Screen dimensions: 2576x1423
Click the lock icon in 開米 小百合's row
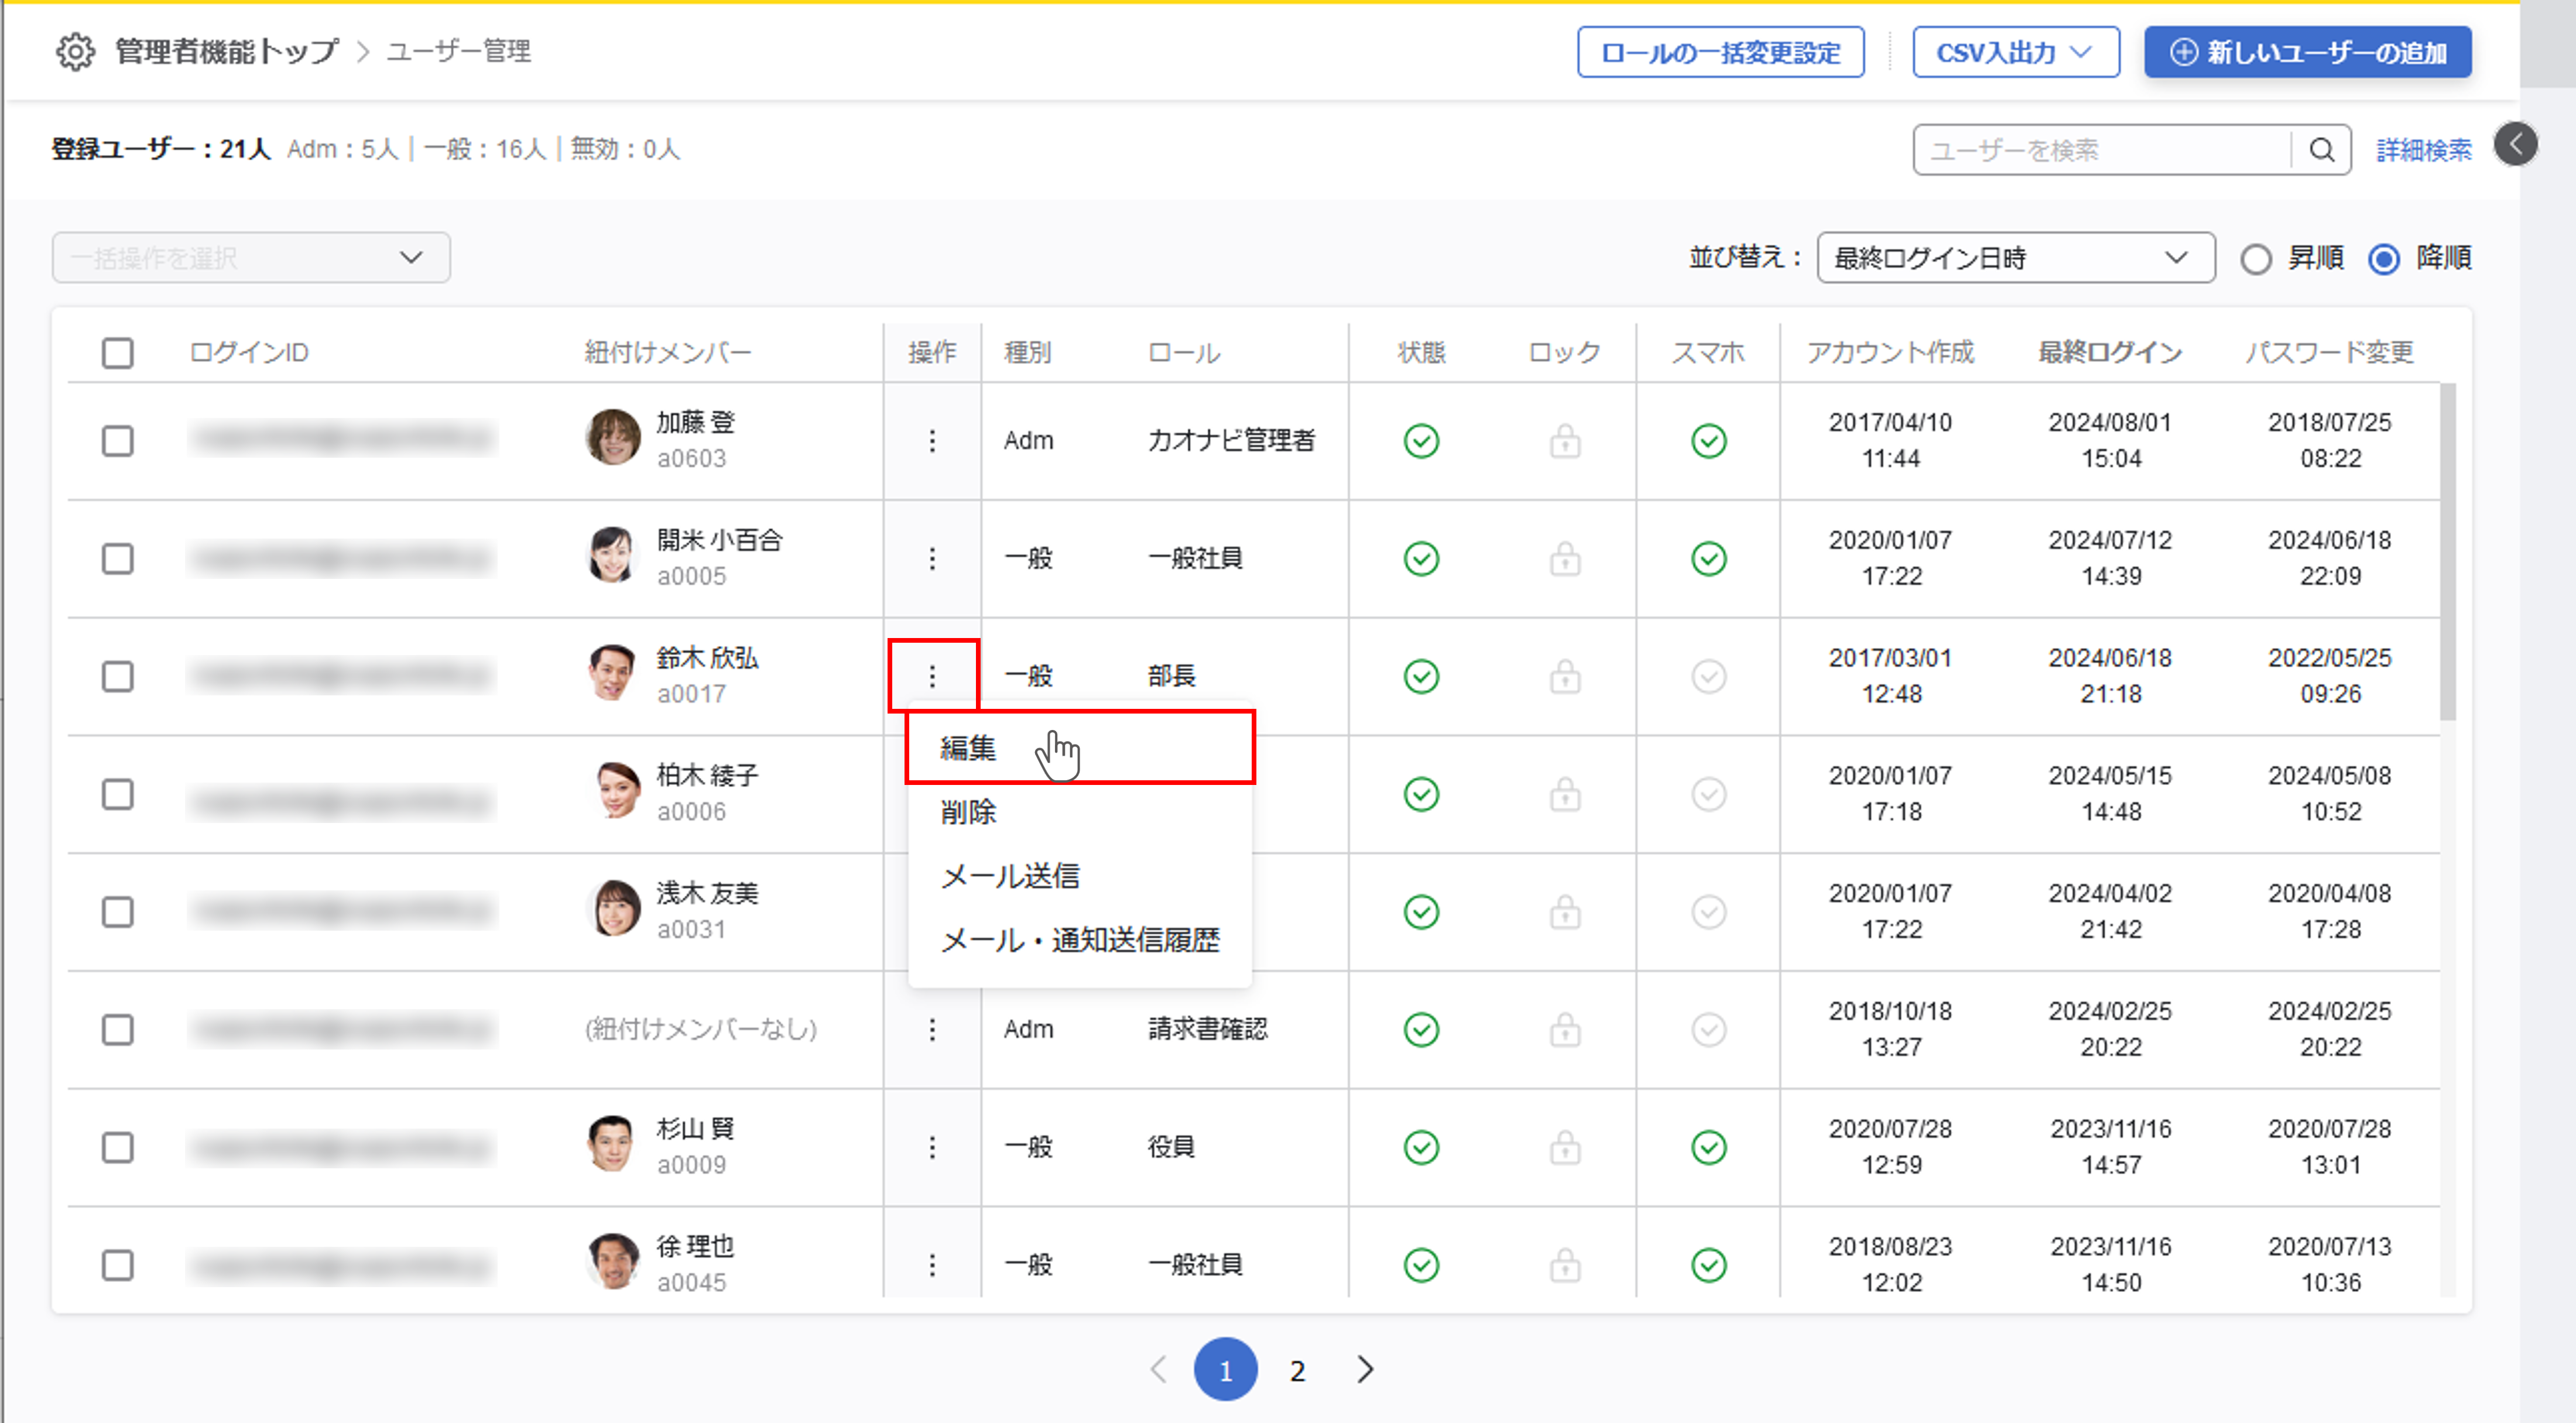pyautogui.click(x=1565, y=559)
